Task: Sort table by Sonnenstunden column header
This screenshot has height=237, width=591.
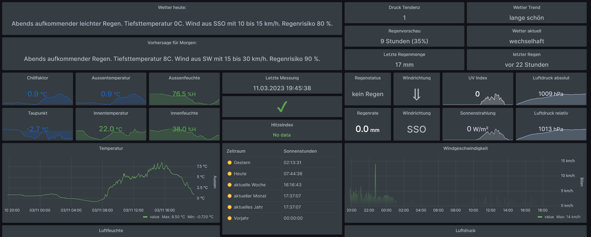Action: [300, 151]
